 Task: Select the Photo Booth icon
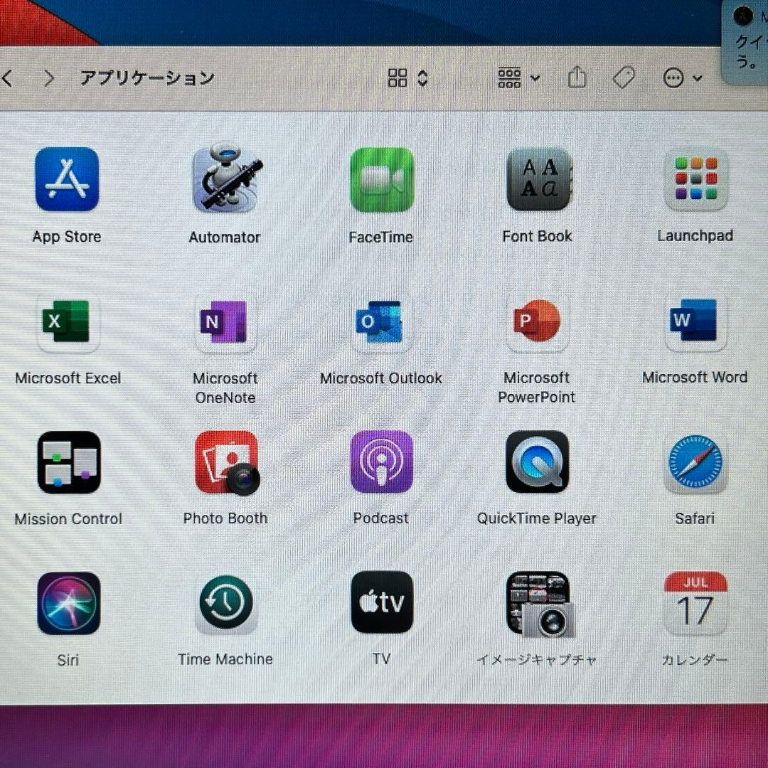(228, 463)
